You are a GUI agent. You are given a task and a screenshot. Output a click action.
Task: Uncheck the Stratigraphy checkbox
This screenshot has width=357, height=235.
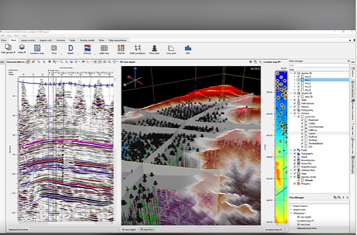click(x=295, y=110)
